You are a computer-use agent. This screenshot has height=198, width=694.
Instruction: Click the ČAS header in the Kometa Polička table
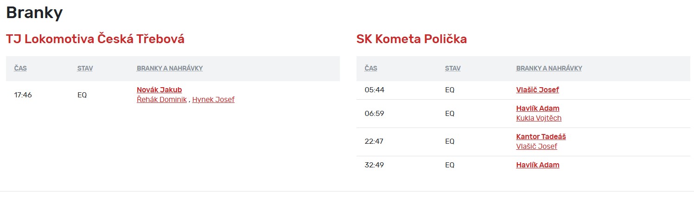371,69
